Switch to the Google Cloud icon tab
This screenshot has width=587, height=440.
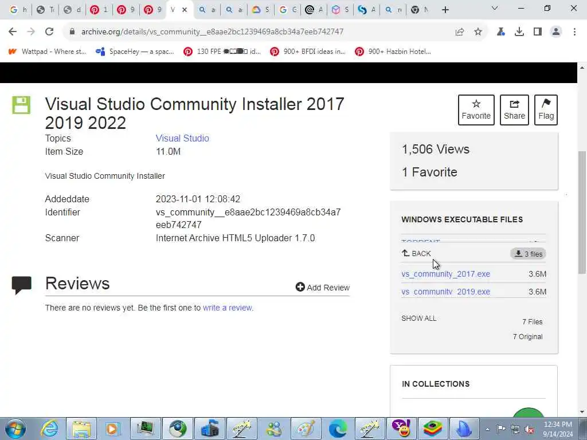261,10
